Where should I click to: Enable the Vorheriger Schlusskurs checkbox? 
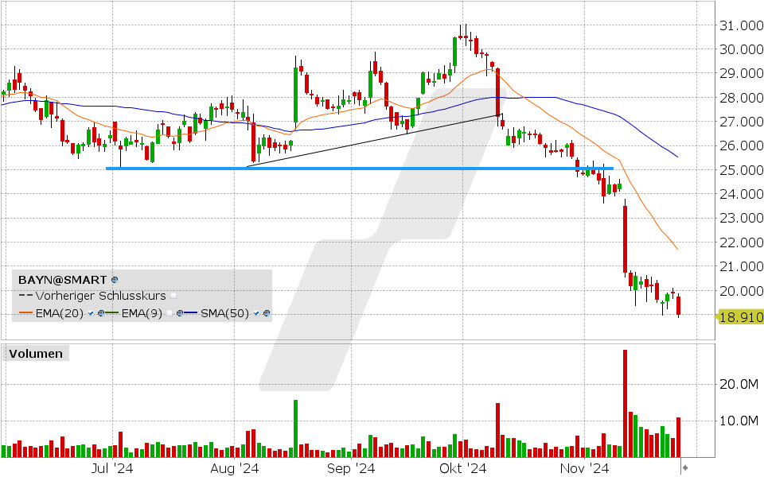[173, 296]
